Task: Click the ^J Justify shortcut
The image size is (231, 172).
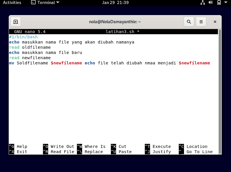Action: 158,152
